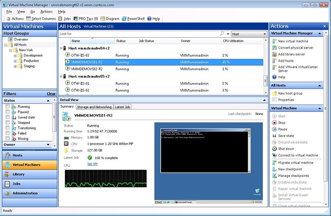Go to the Library view
Image resolution: width=331 pixels, height=216 pixels.
pyautogui.click(x=30, y=174)
